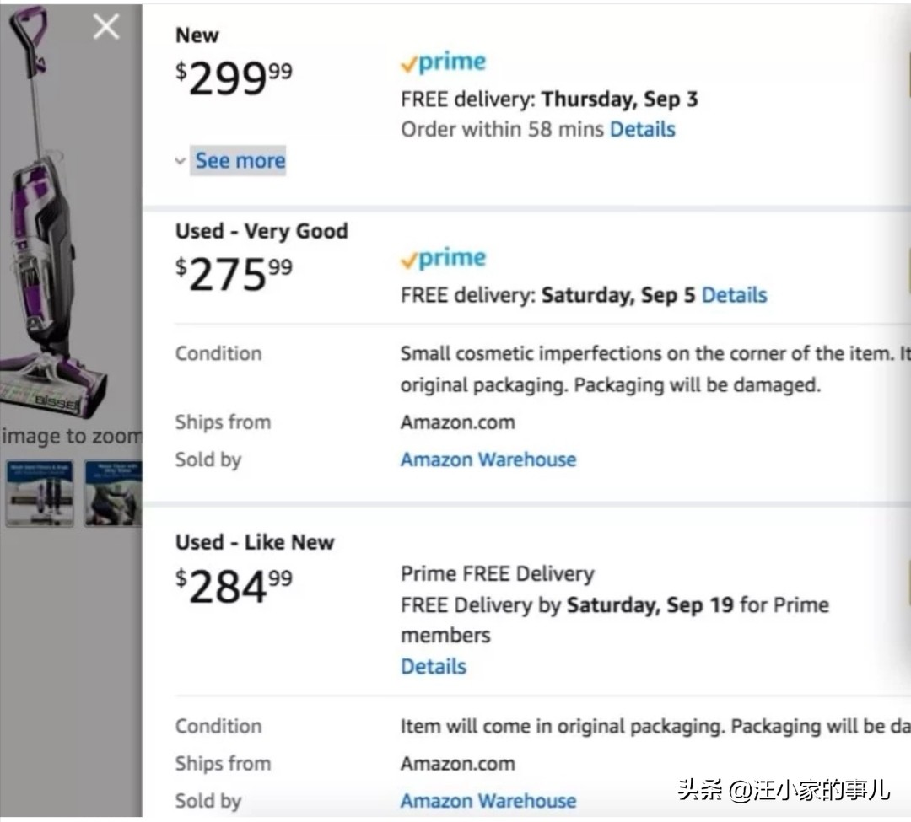Select the first product thumbnail

[x=40, y=493]
